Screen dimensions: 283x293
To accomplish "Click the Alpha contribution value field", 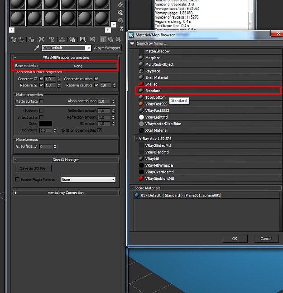I will [105, 101].
